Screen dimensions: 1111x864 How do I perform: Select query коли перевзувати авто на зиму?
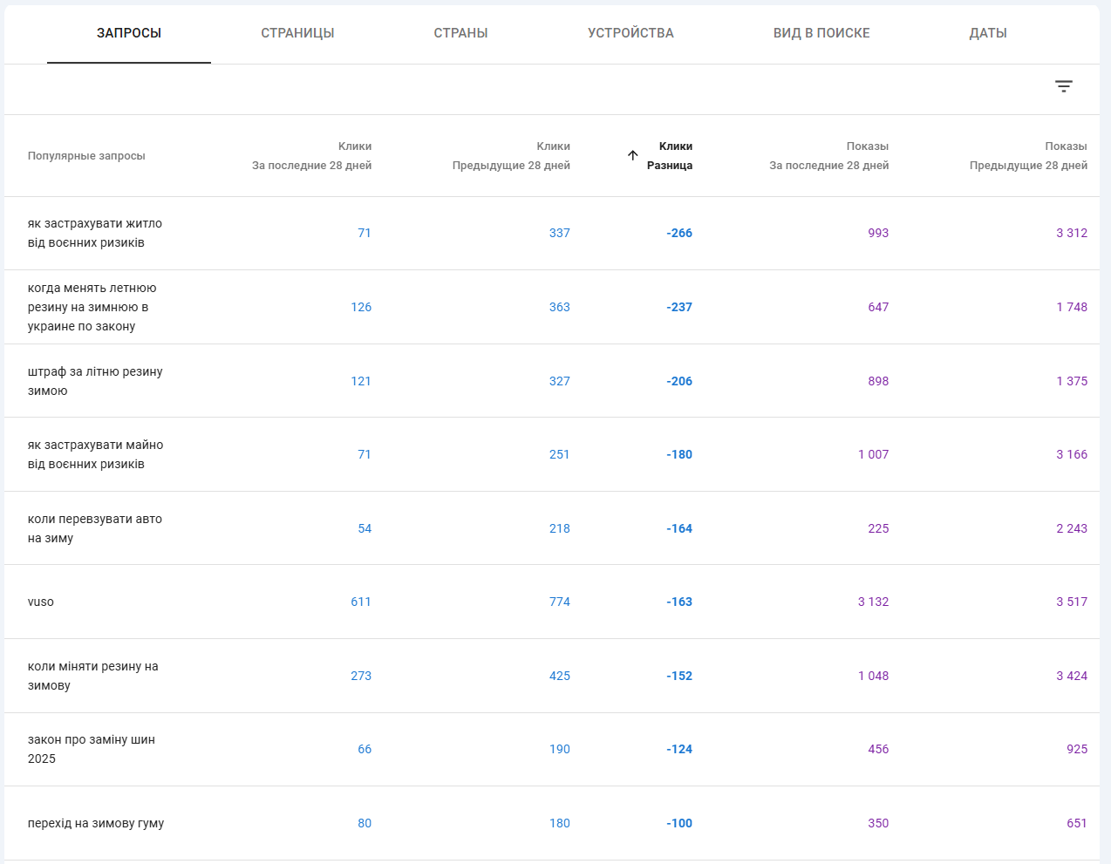click(x=94, y=528)
